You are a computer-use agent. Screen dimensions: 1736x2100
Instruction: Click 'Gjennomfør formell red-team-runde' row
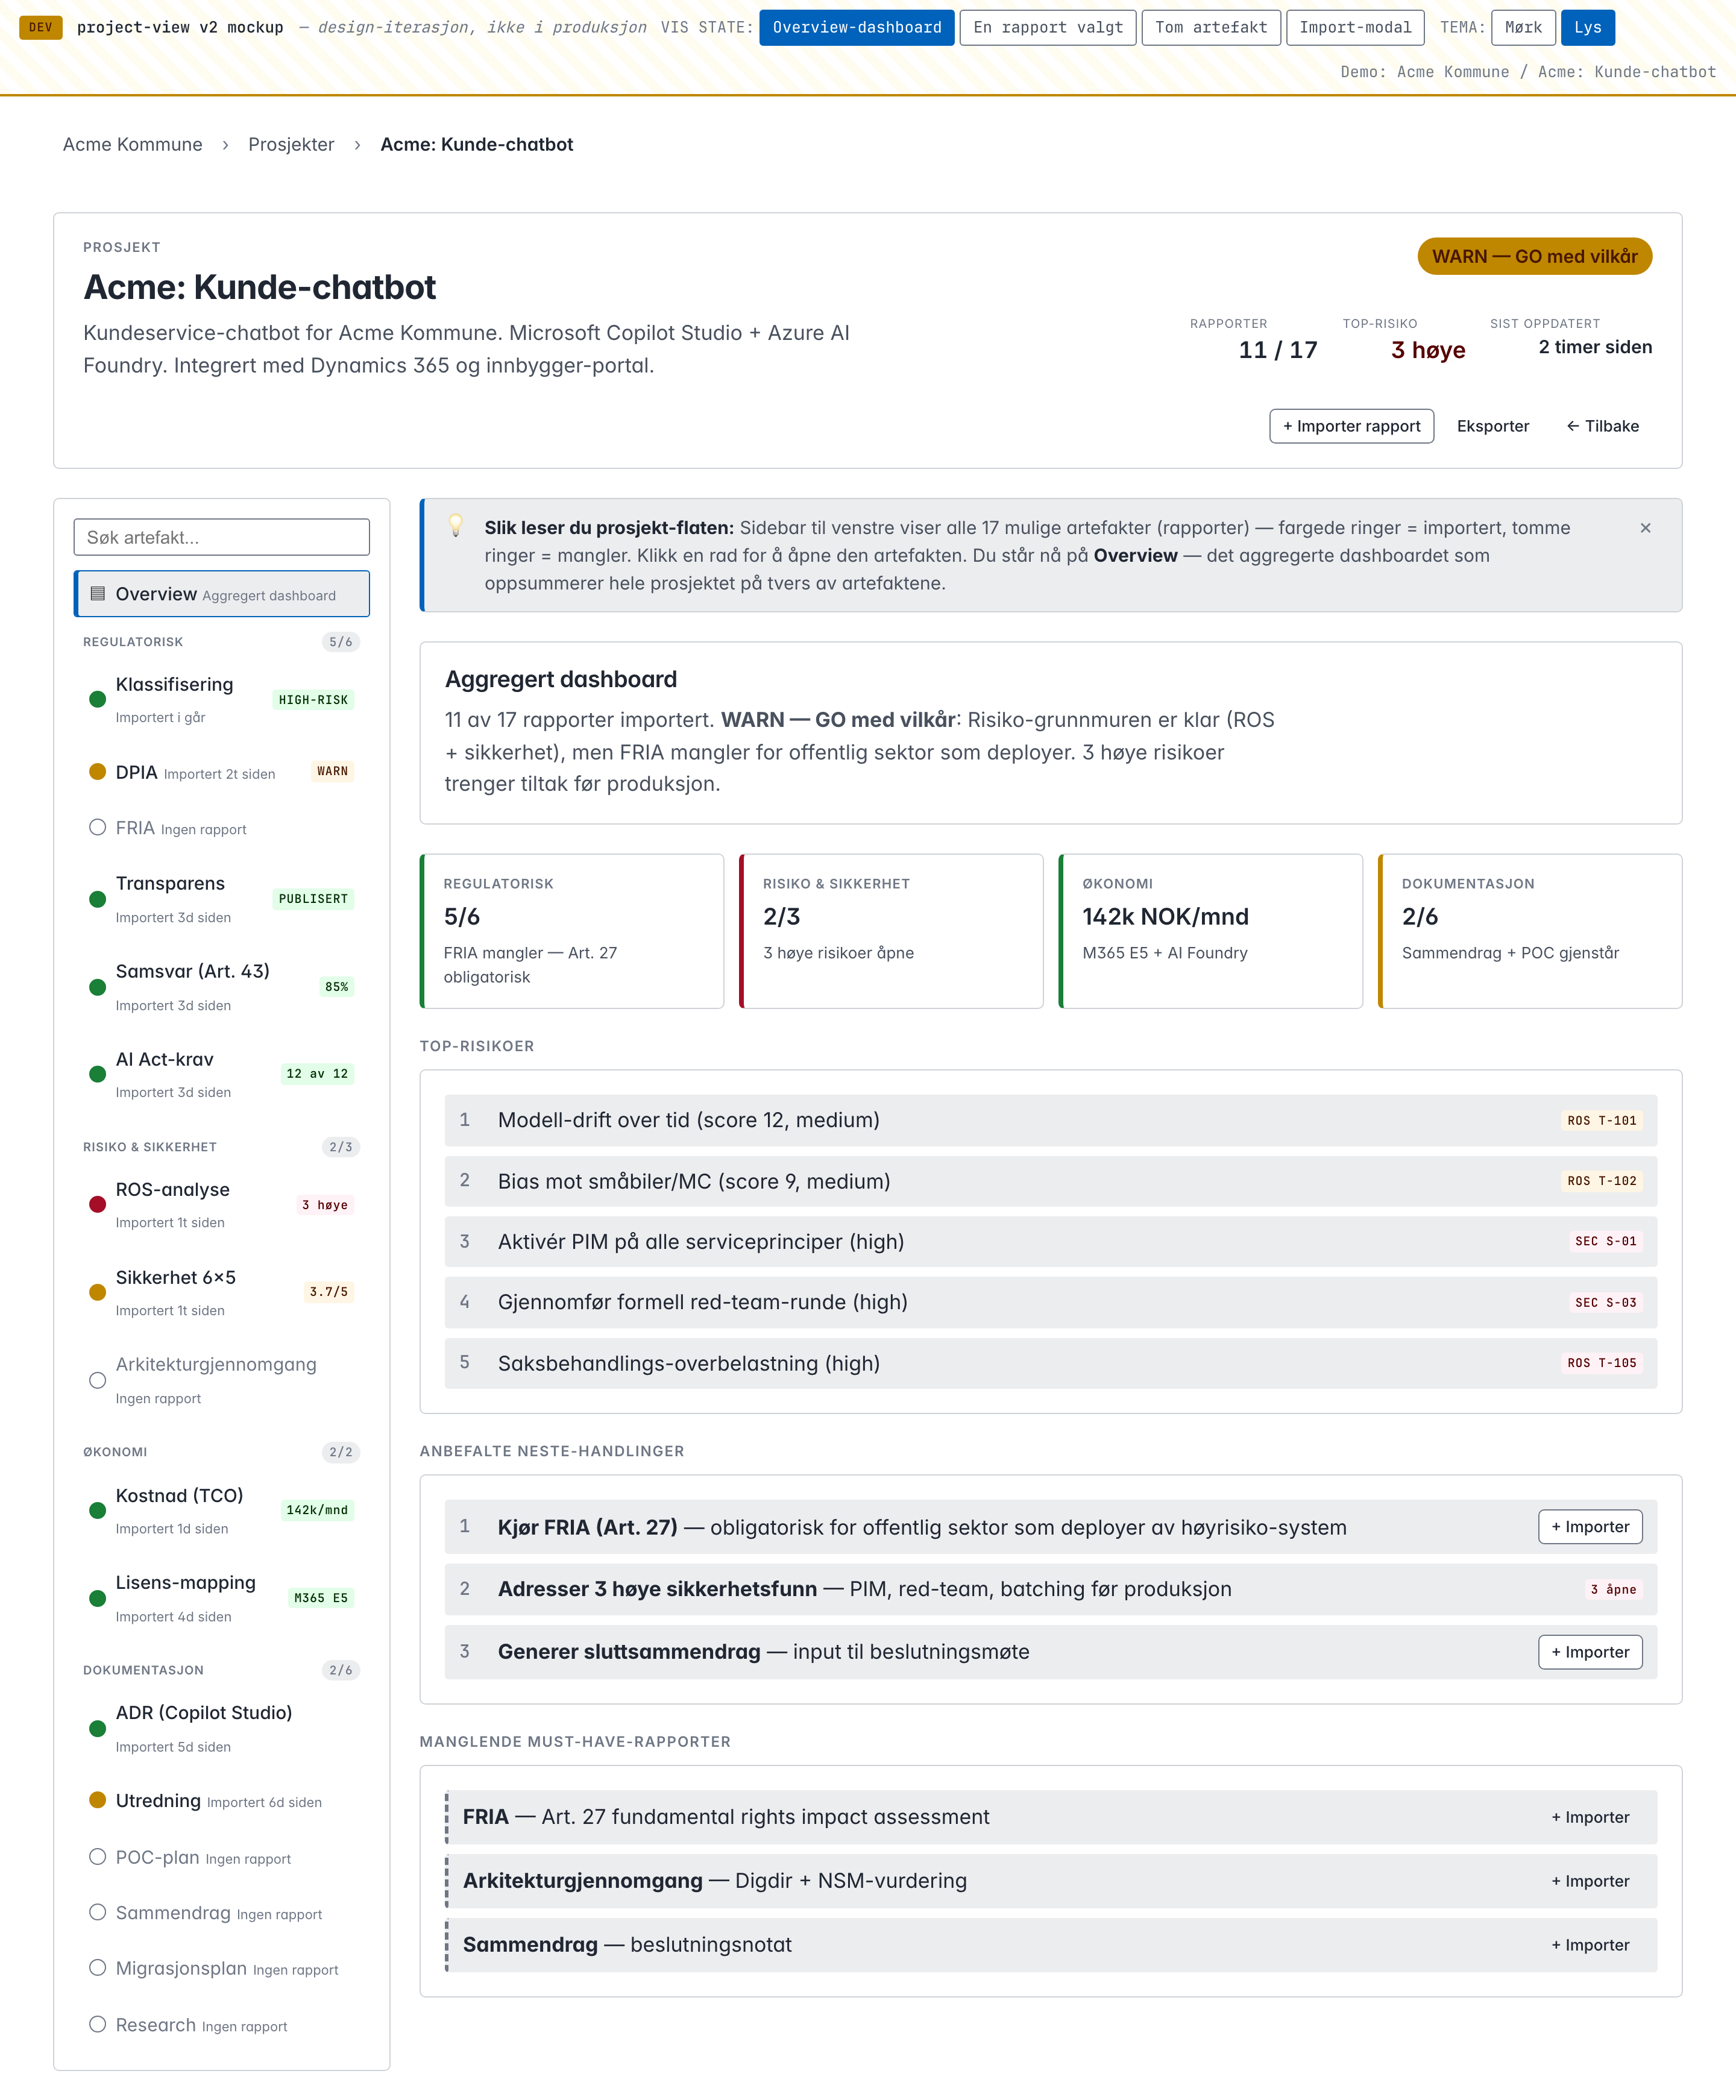(1051, 1302)
